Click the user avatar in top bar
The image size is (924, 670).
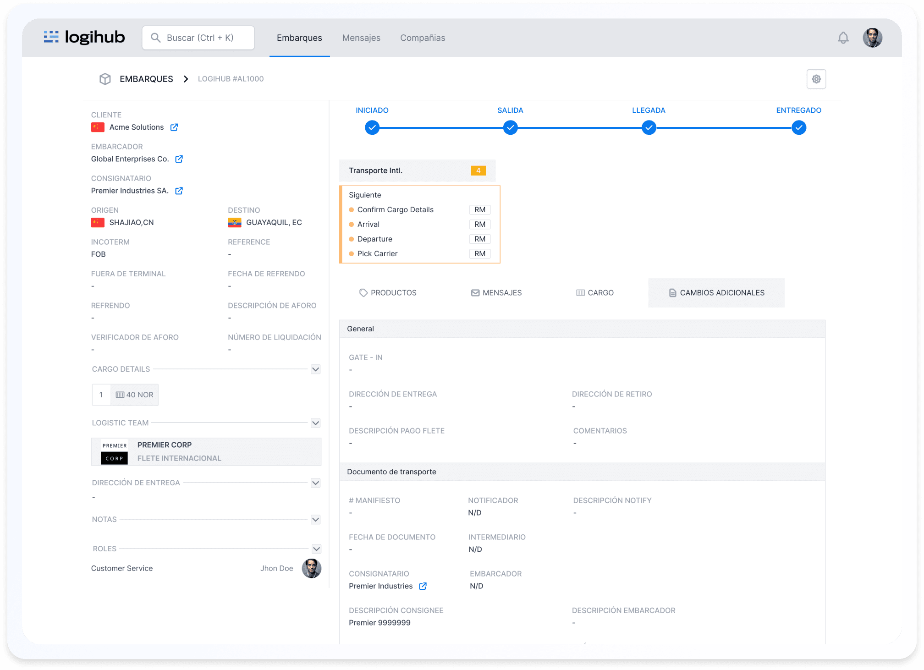[872, 38]
